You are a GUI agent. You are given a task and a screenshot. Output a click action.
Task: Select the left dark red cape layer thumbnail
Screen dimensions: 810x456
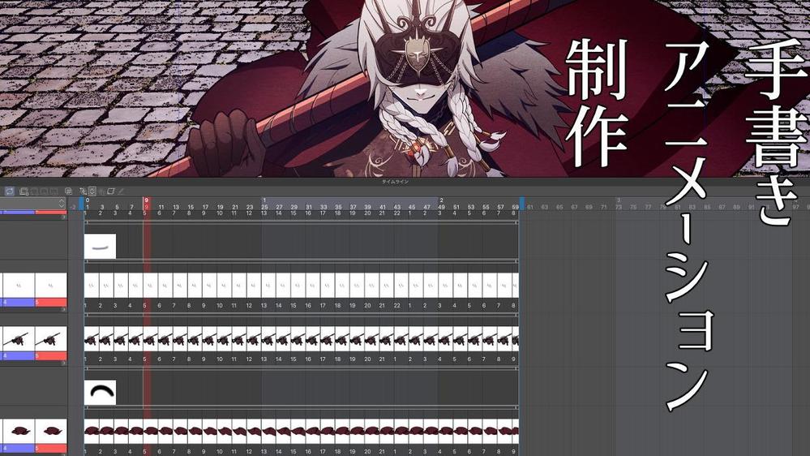[19, 431]
